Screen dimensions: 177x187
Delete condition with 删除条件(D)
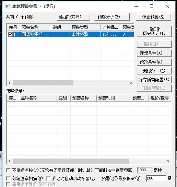(x=154, y=71)
